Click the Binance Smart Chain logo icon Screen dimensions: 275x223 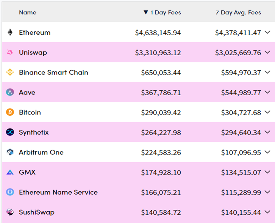coord(10,72)
